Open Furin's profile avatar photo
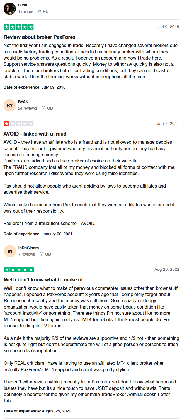 click(x=10, y=9)
